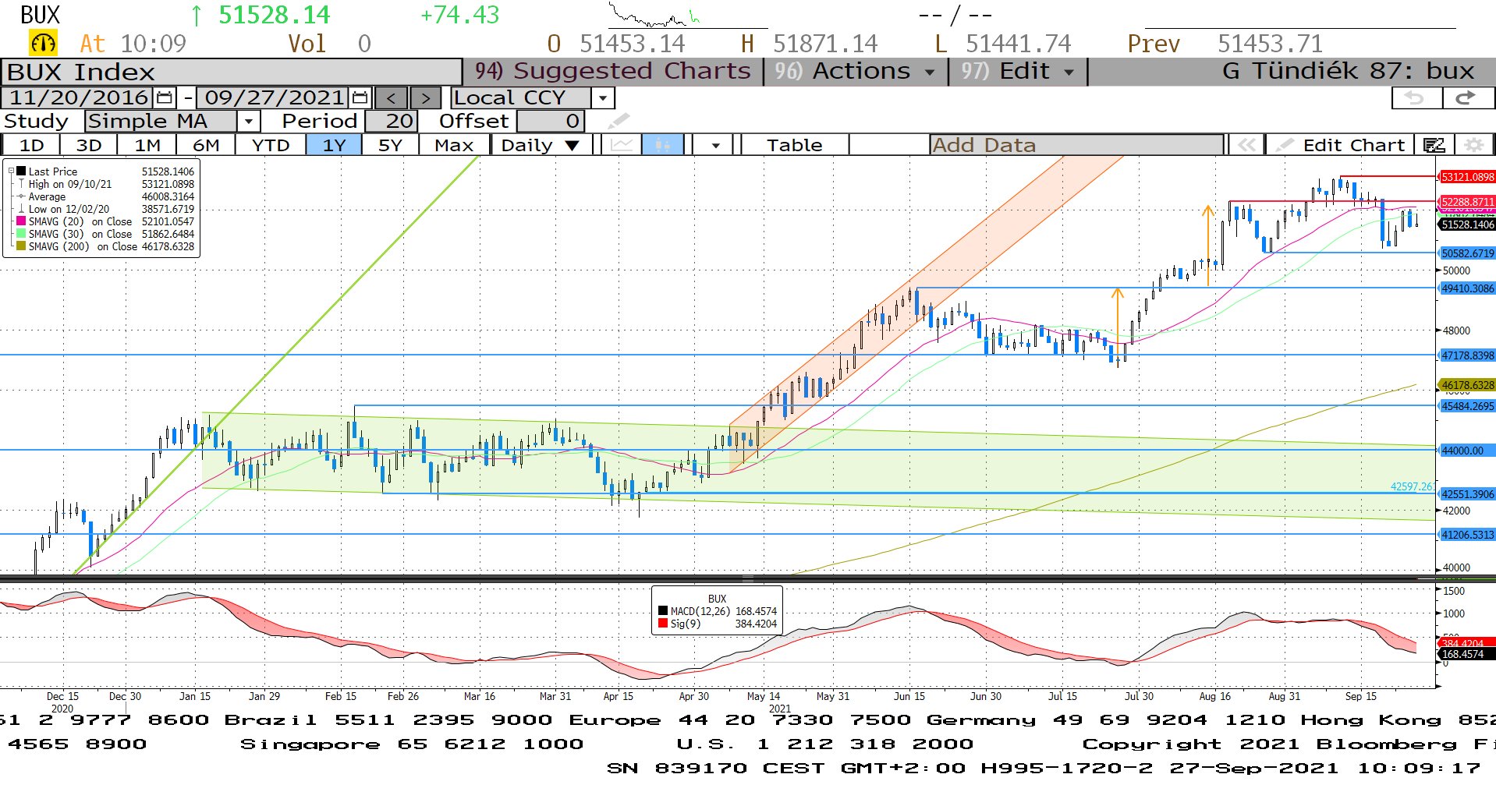This screenshot has width=1496, height=799.
Task: Select the line chart type icon
Action: pos(622,145)
